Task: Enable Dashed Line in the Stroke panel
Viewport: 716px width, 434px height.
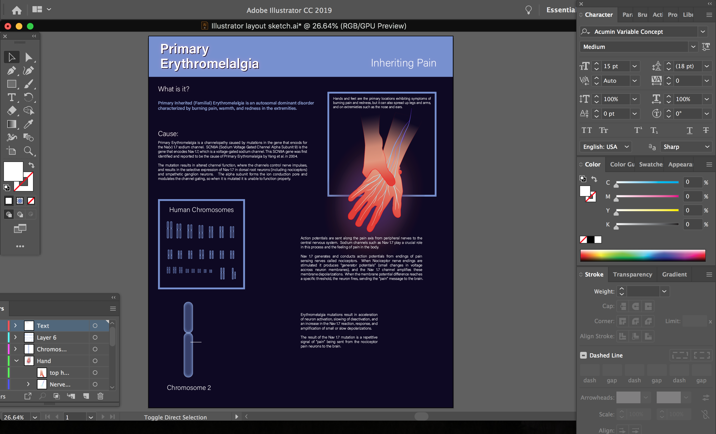Action: pyautogui.click(x=584, y=355)
